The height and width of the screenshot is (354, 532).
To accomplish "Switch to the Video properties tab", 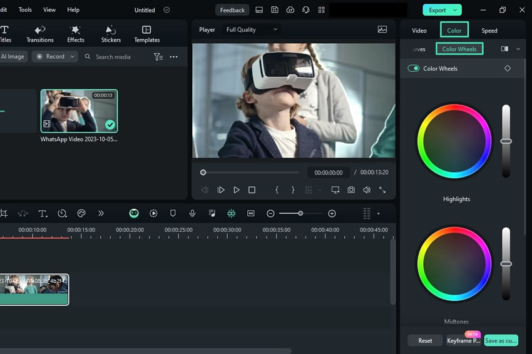I will 419,31.
